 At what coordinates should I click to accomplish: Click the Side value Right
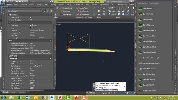tap(31, 63)
